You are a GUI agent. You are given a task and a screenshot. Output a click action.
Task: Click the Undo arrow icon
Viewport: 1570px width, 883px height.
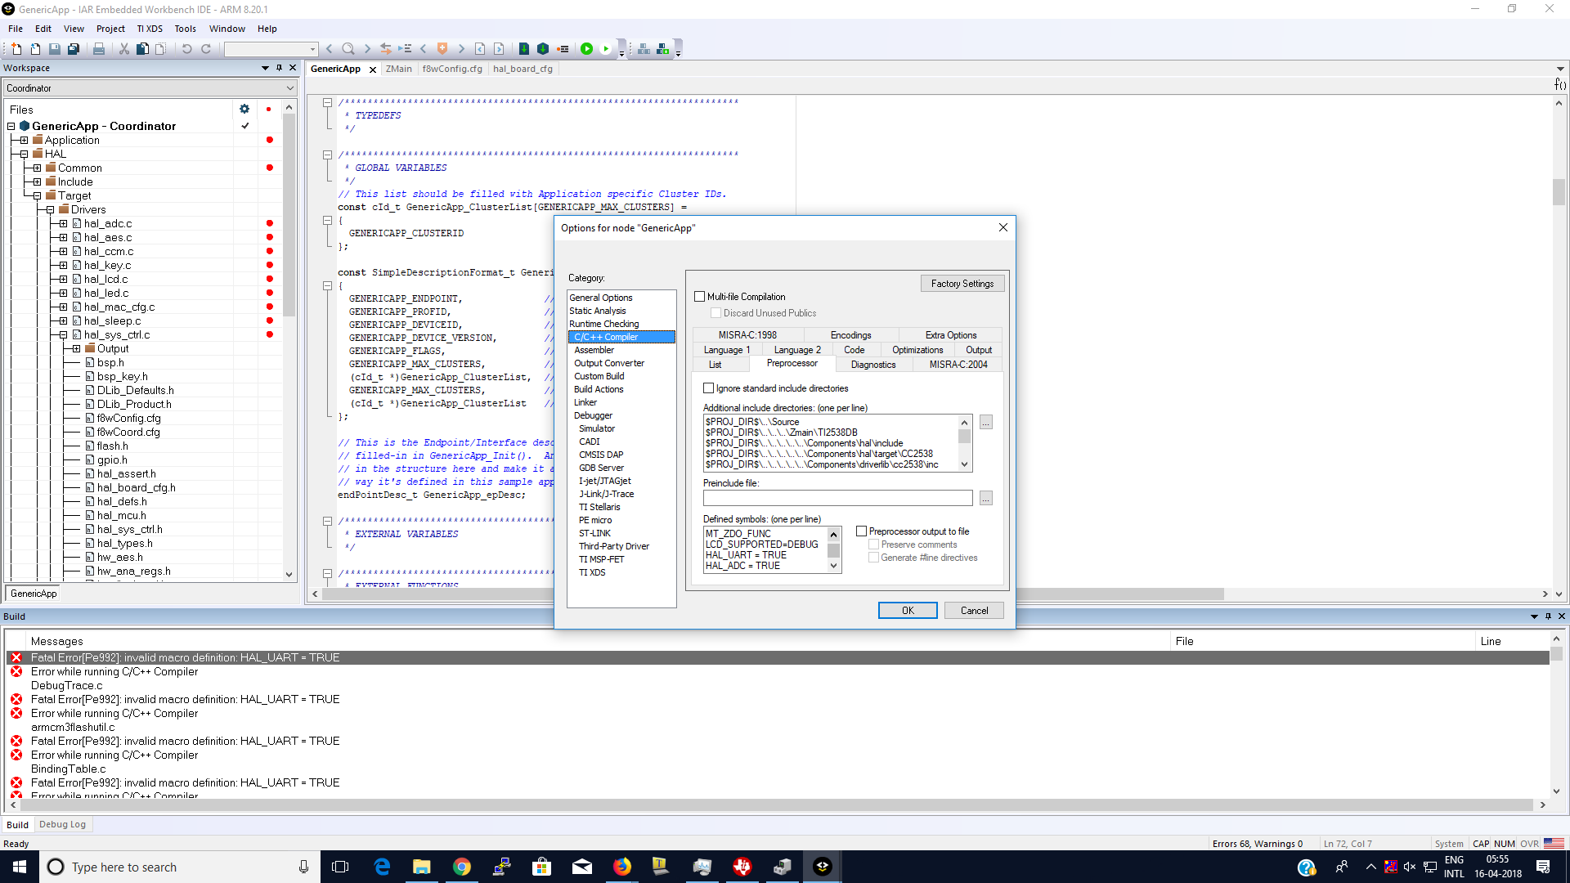tap(186, 49)
